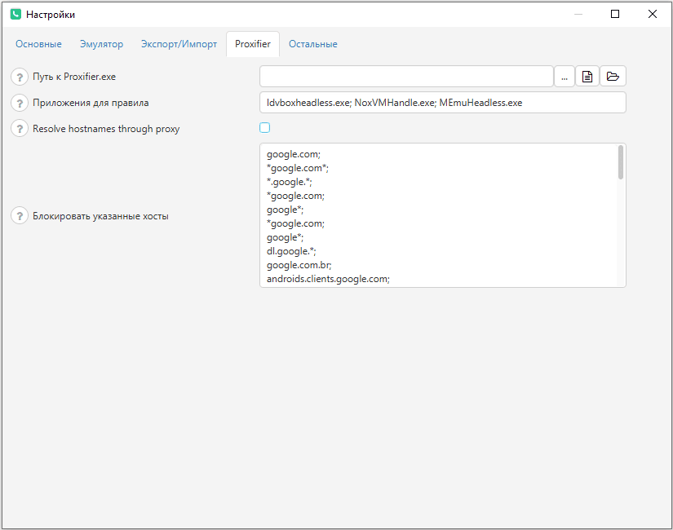The height and width of the screenshot is (530, 673).
Task: Click the Приложения для правила label
Action: click(91, 103)
